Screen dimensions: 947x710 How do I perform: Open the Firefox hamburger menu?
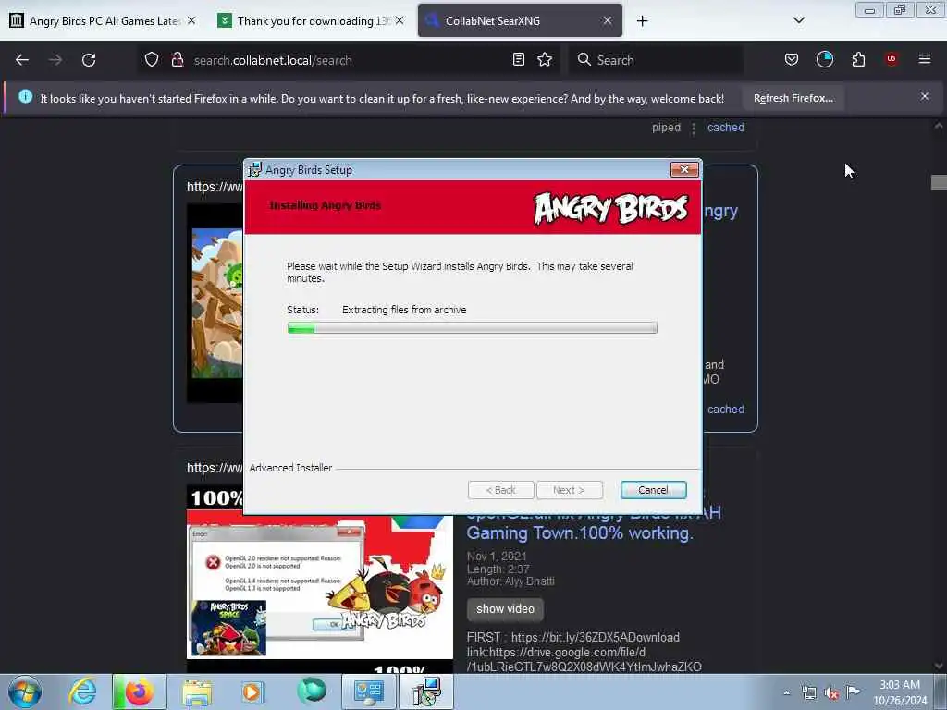tap(924, 60)
